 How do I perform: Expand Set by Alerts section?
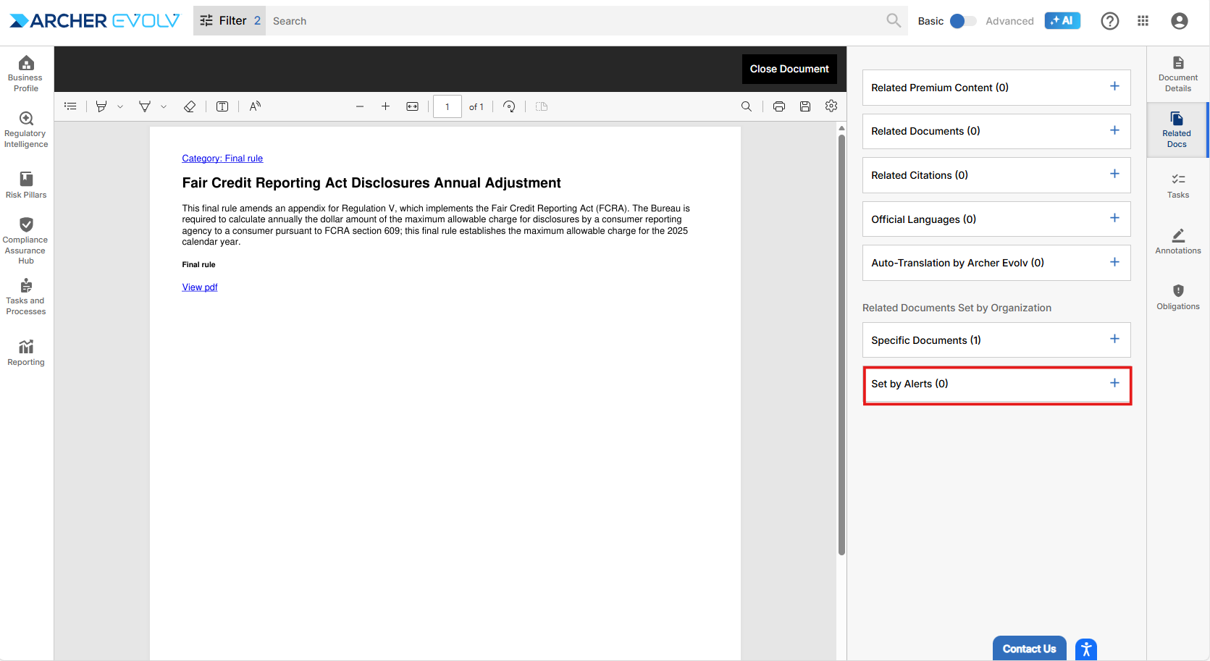[1114, 384]
